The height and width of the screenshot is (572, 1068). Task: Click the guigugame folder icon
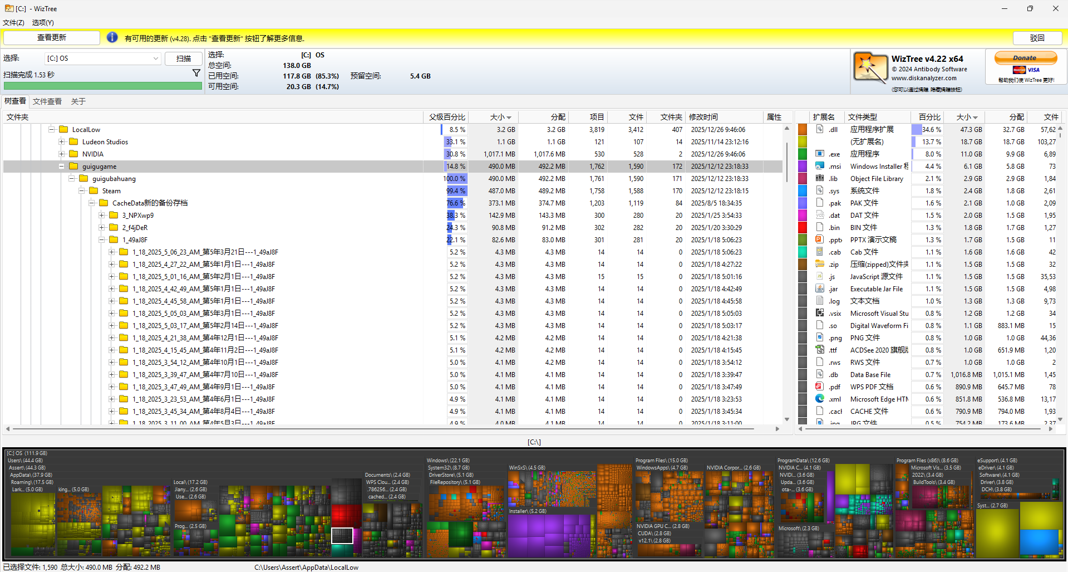coord(73,166)
